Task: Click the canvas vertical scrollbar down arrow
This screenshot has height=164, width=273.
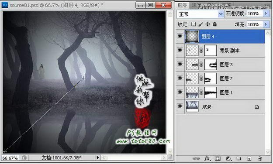Action: point(170,151)
